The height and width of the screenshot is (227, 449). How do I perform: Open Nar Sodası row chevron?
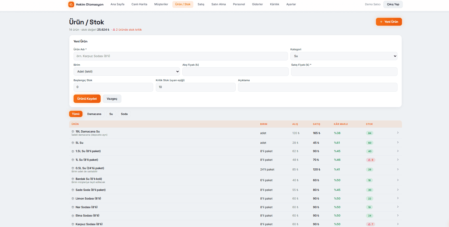pos(398,207)
